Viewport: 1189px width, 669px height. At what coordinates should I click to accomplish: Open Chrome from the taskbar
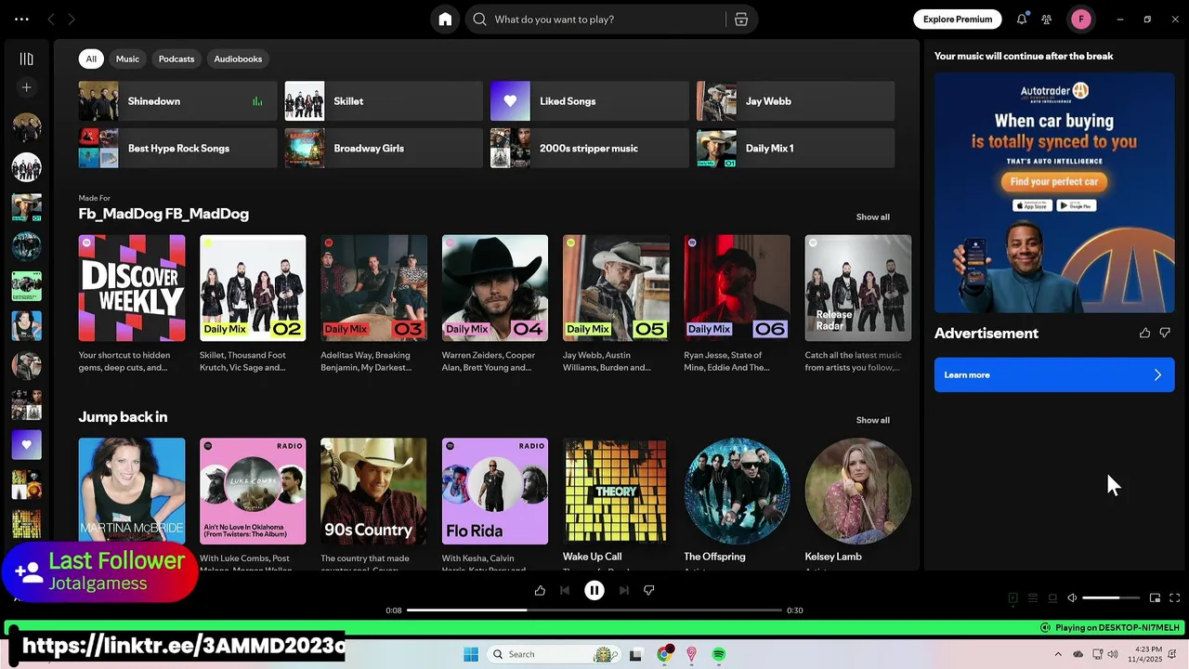(664, 654)
